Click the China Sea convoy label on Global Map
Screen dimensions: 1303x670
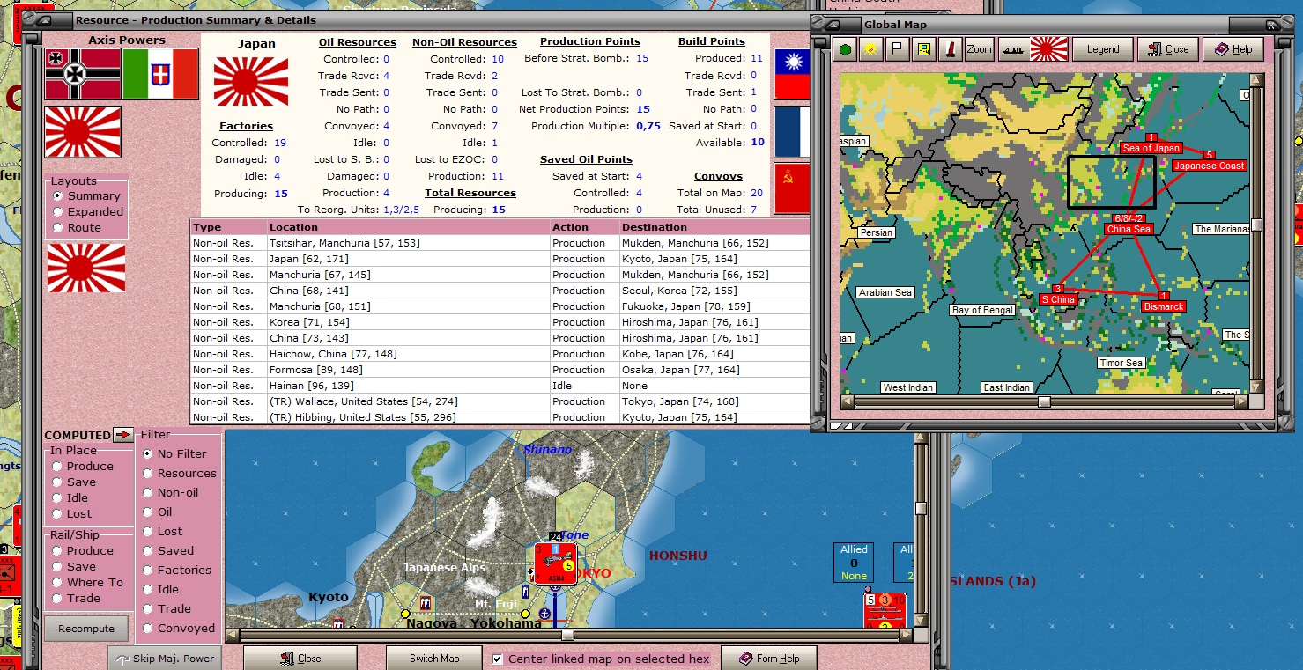pyautogui.click(x=1129, y=229)
